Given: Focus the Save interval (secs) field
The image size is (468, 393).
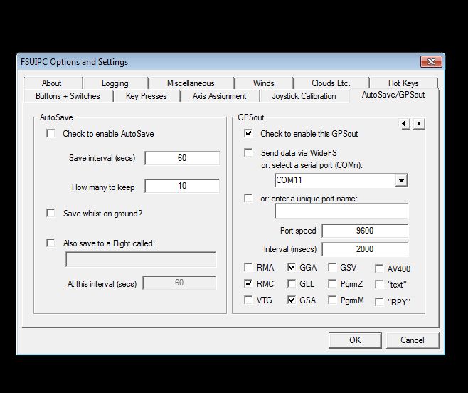Looking at the screenshot, I should 182,158.
